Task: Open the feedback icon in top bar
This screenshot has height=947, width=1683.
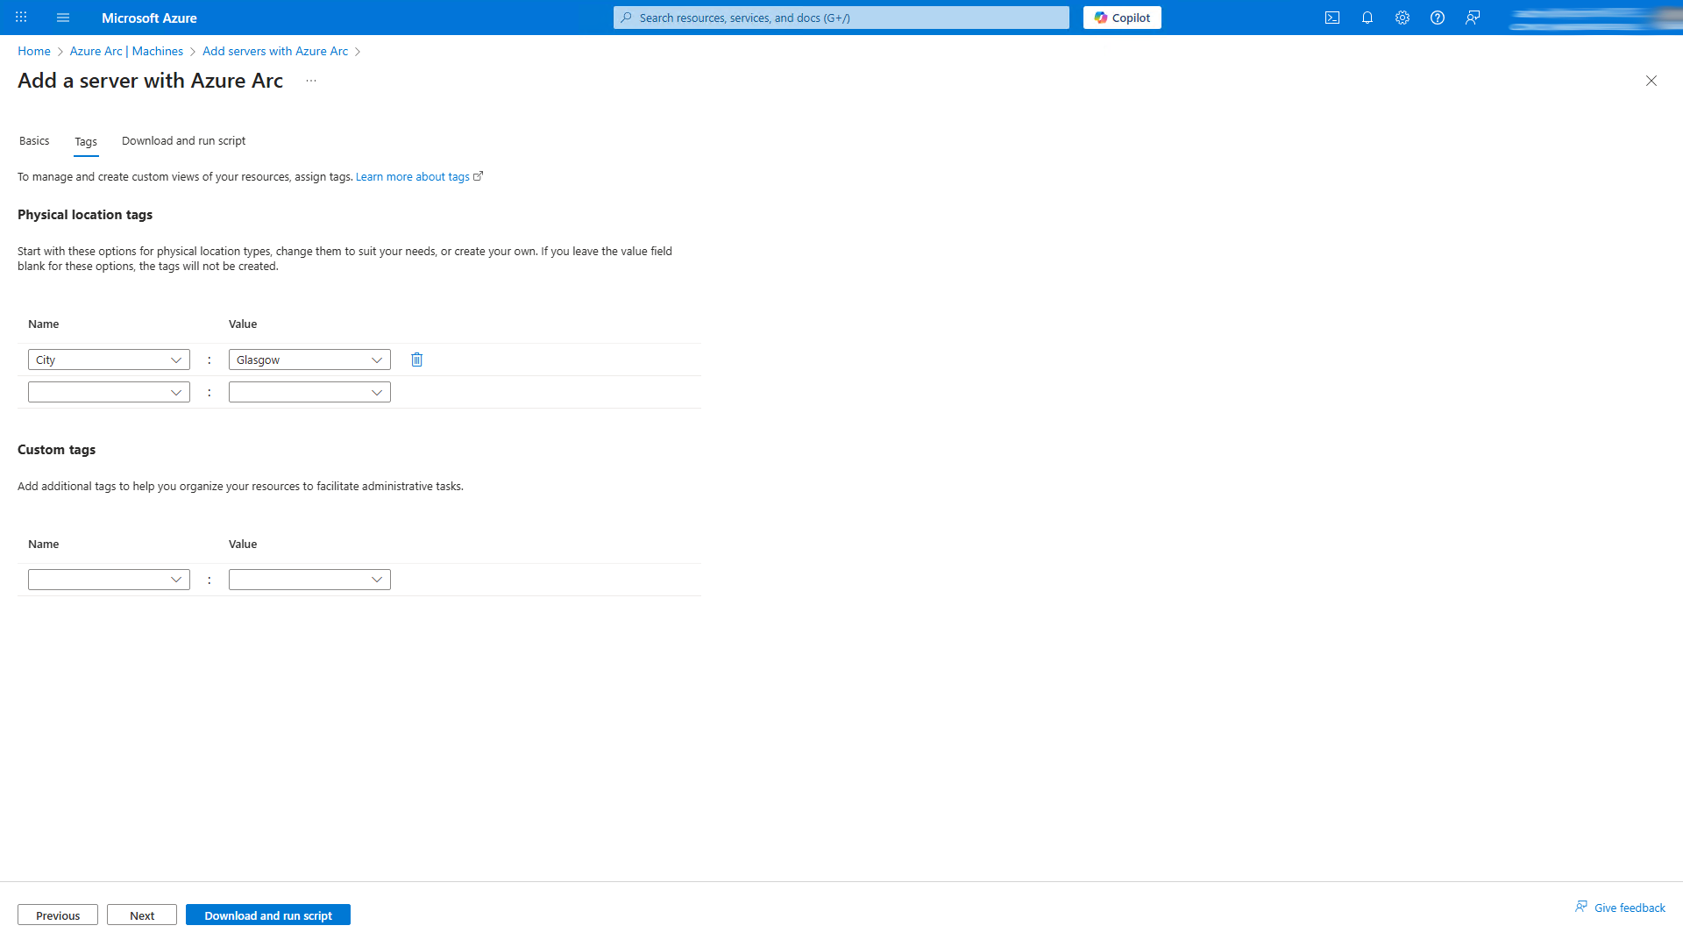Action: pyautogui.click(x=1473, y=18)
